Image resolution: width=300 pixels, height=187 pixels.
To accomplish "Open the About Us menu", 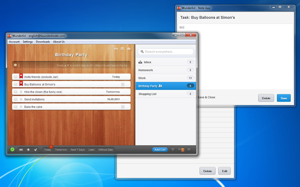I will pos(59,41).
